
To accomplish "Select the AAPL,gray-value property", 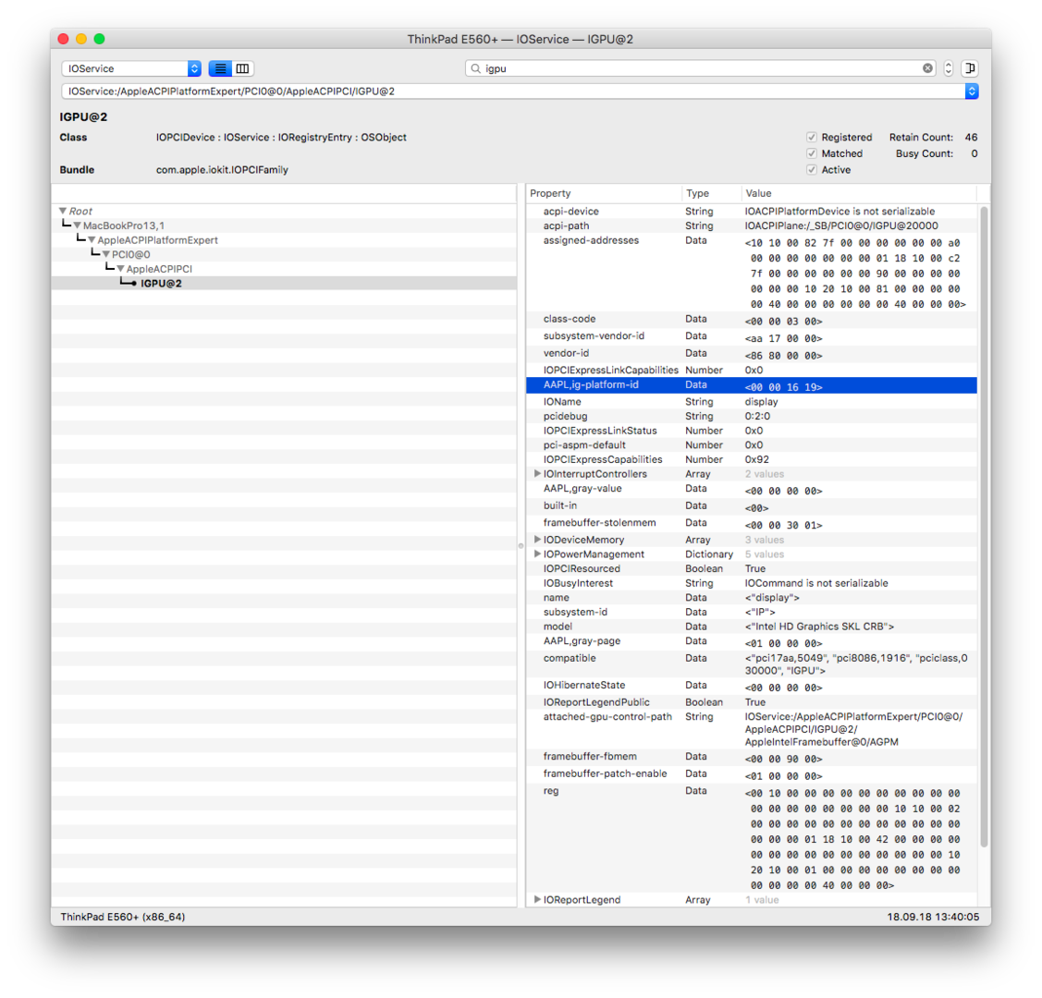I will [751, 490].
